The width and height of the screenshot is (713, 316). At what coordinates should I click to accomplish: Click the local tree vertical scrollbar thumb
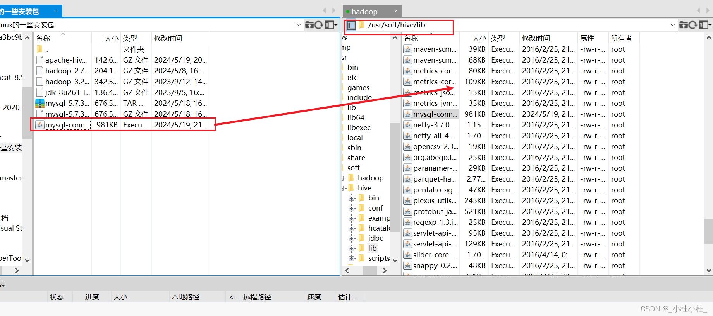click(27, 112)
